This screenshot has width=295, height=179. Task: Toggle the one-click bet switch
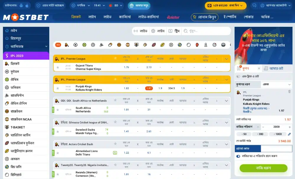click(x=238, y=77)
